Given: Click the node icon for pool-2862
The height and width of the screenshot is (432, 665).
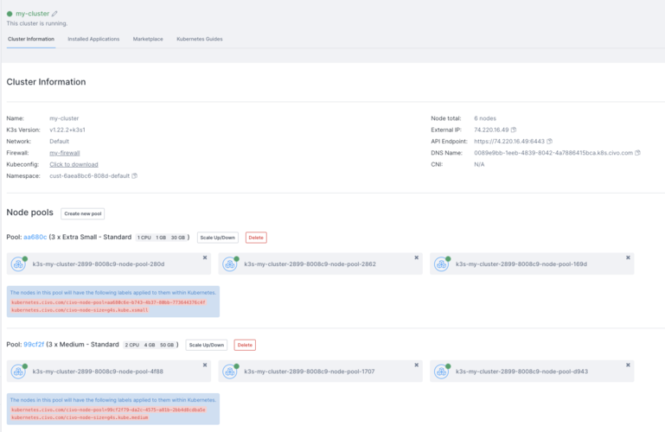Looking at the screenshot, I should tap(230, 264).
